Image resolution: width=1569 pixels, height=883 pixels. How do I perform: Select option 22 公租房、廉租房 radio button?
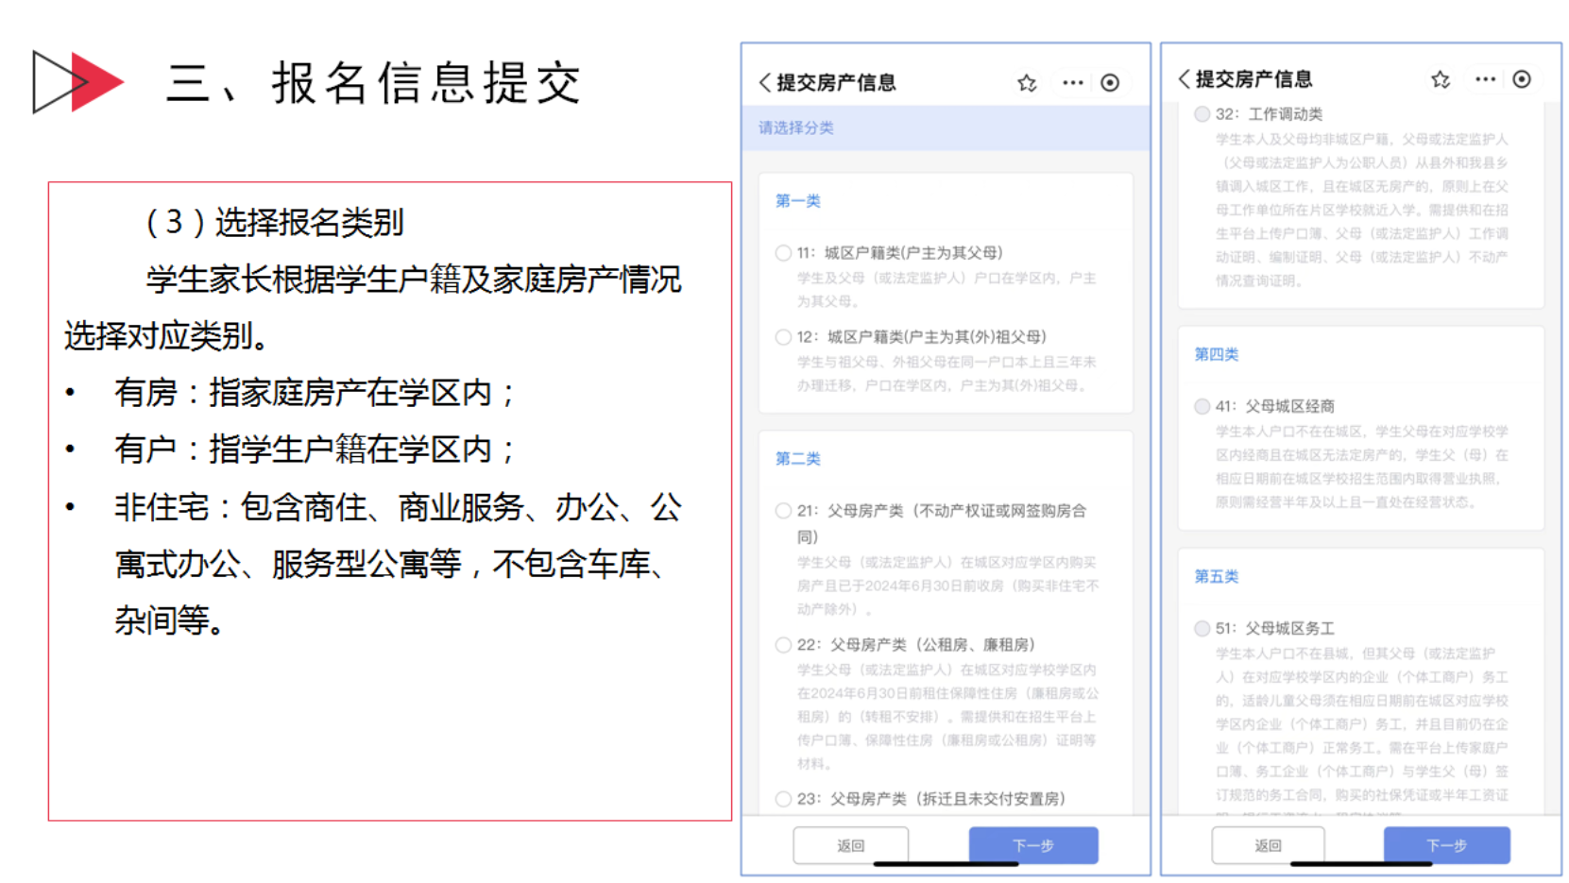783,645
